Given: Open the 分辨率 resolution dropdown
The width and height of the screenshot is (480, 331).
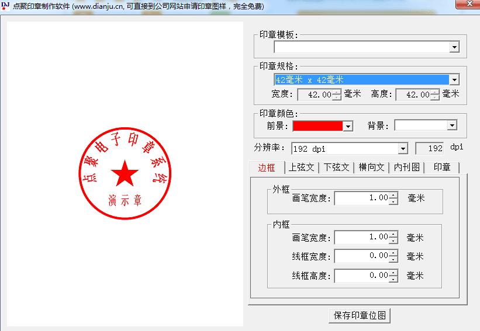Looking at the screenshot, I should tap(402, 149).
